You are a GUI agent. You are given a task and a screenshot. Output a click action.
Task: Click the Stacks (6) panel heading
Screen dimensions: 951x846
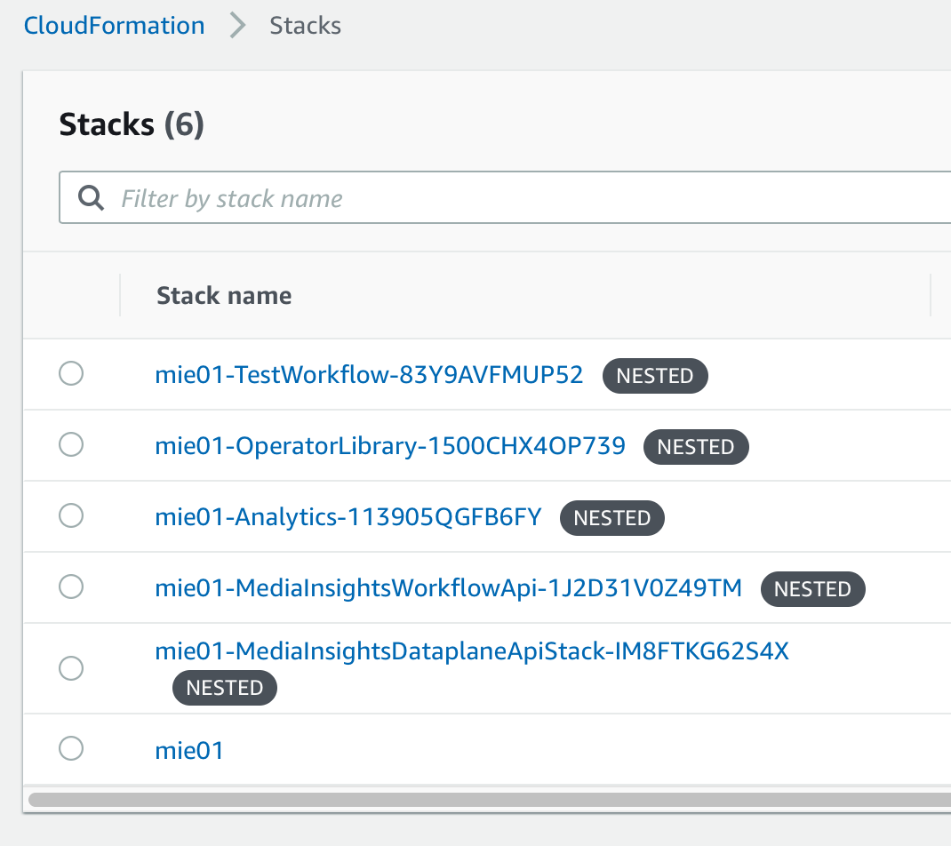(132, 125)
